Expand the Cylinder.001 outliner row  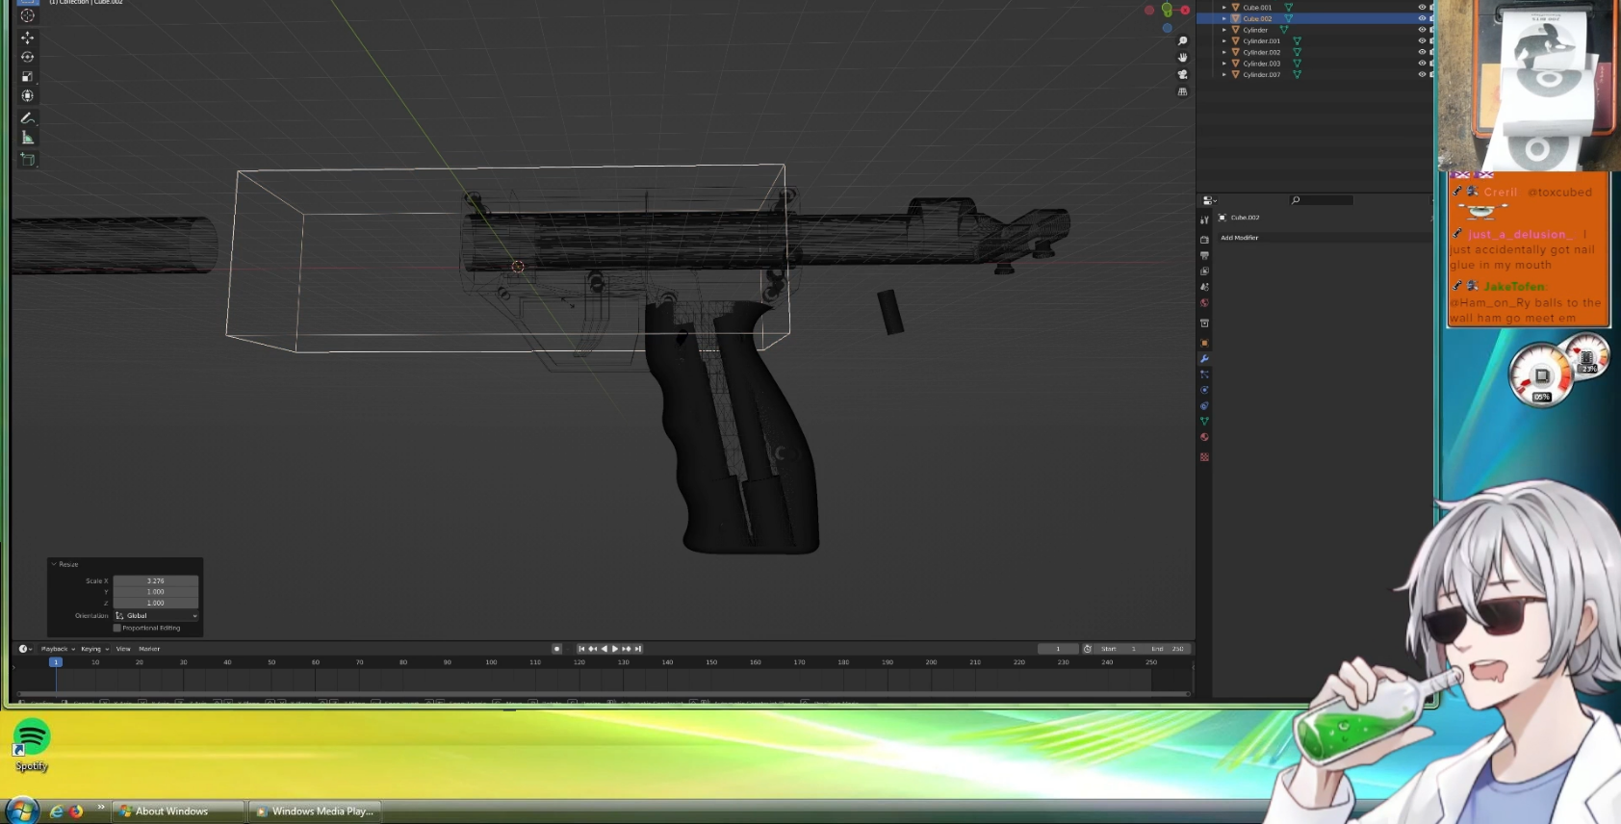1224,40
